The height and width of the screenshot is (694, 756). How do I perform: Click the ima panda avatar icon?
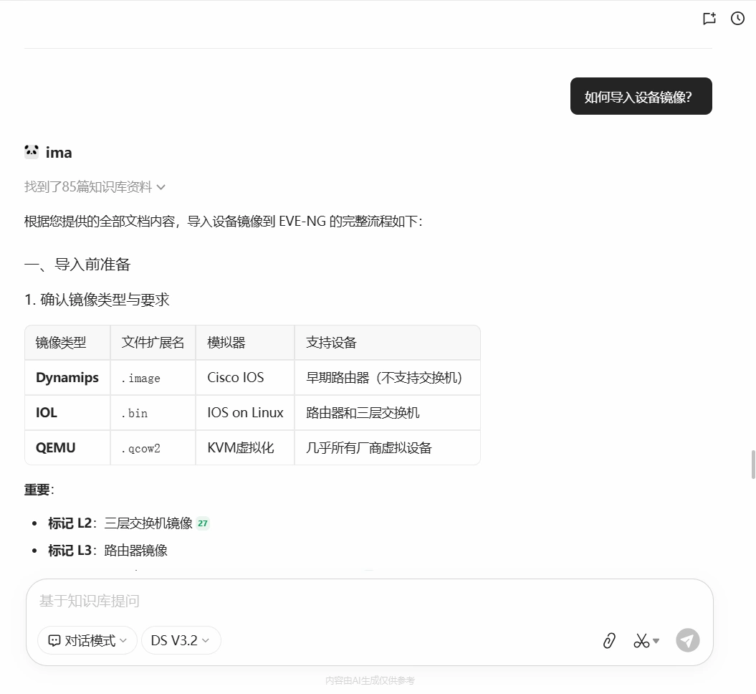[x=32, y=152]
